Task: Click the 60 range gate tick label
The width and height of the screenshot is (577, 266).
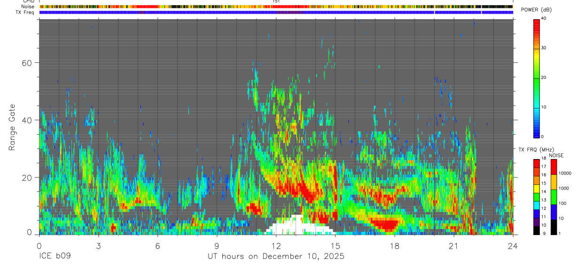Action: (x=26, y=62)
